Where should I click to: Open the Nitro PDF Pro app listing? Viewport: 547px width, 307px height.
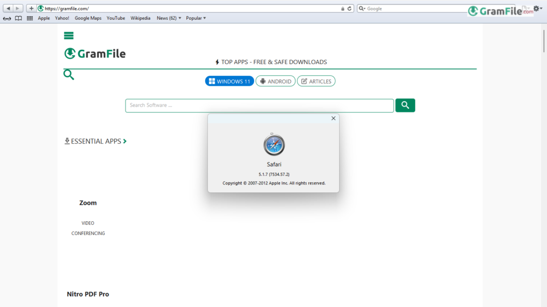pyautogui.click(x=88, y=294)
